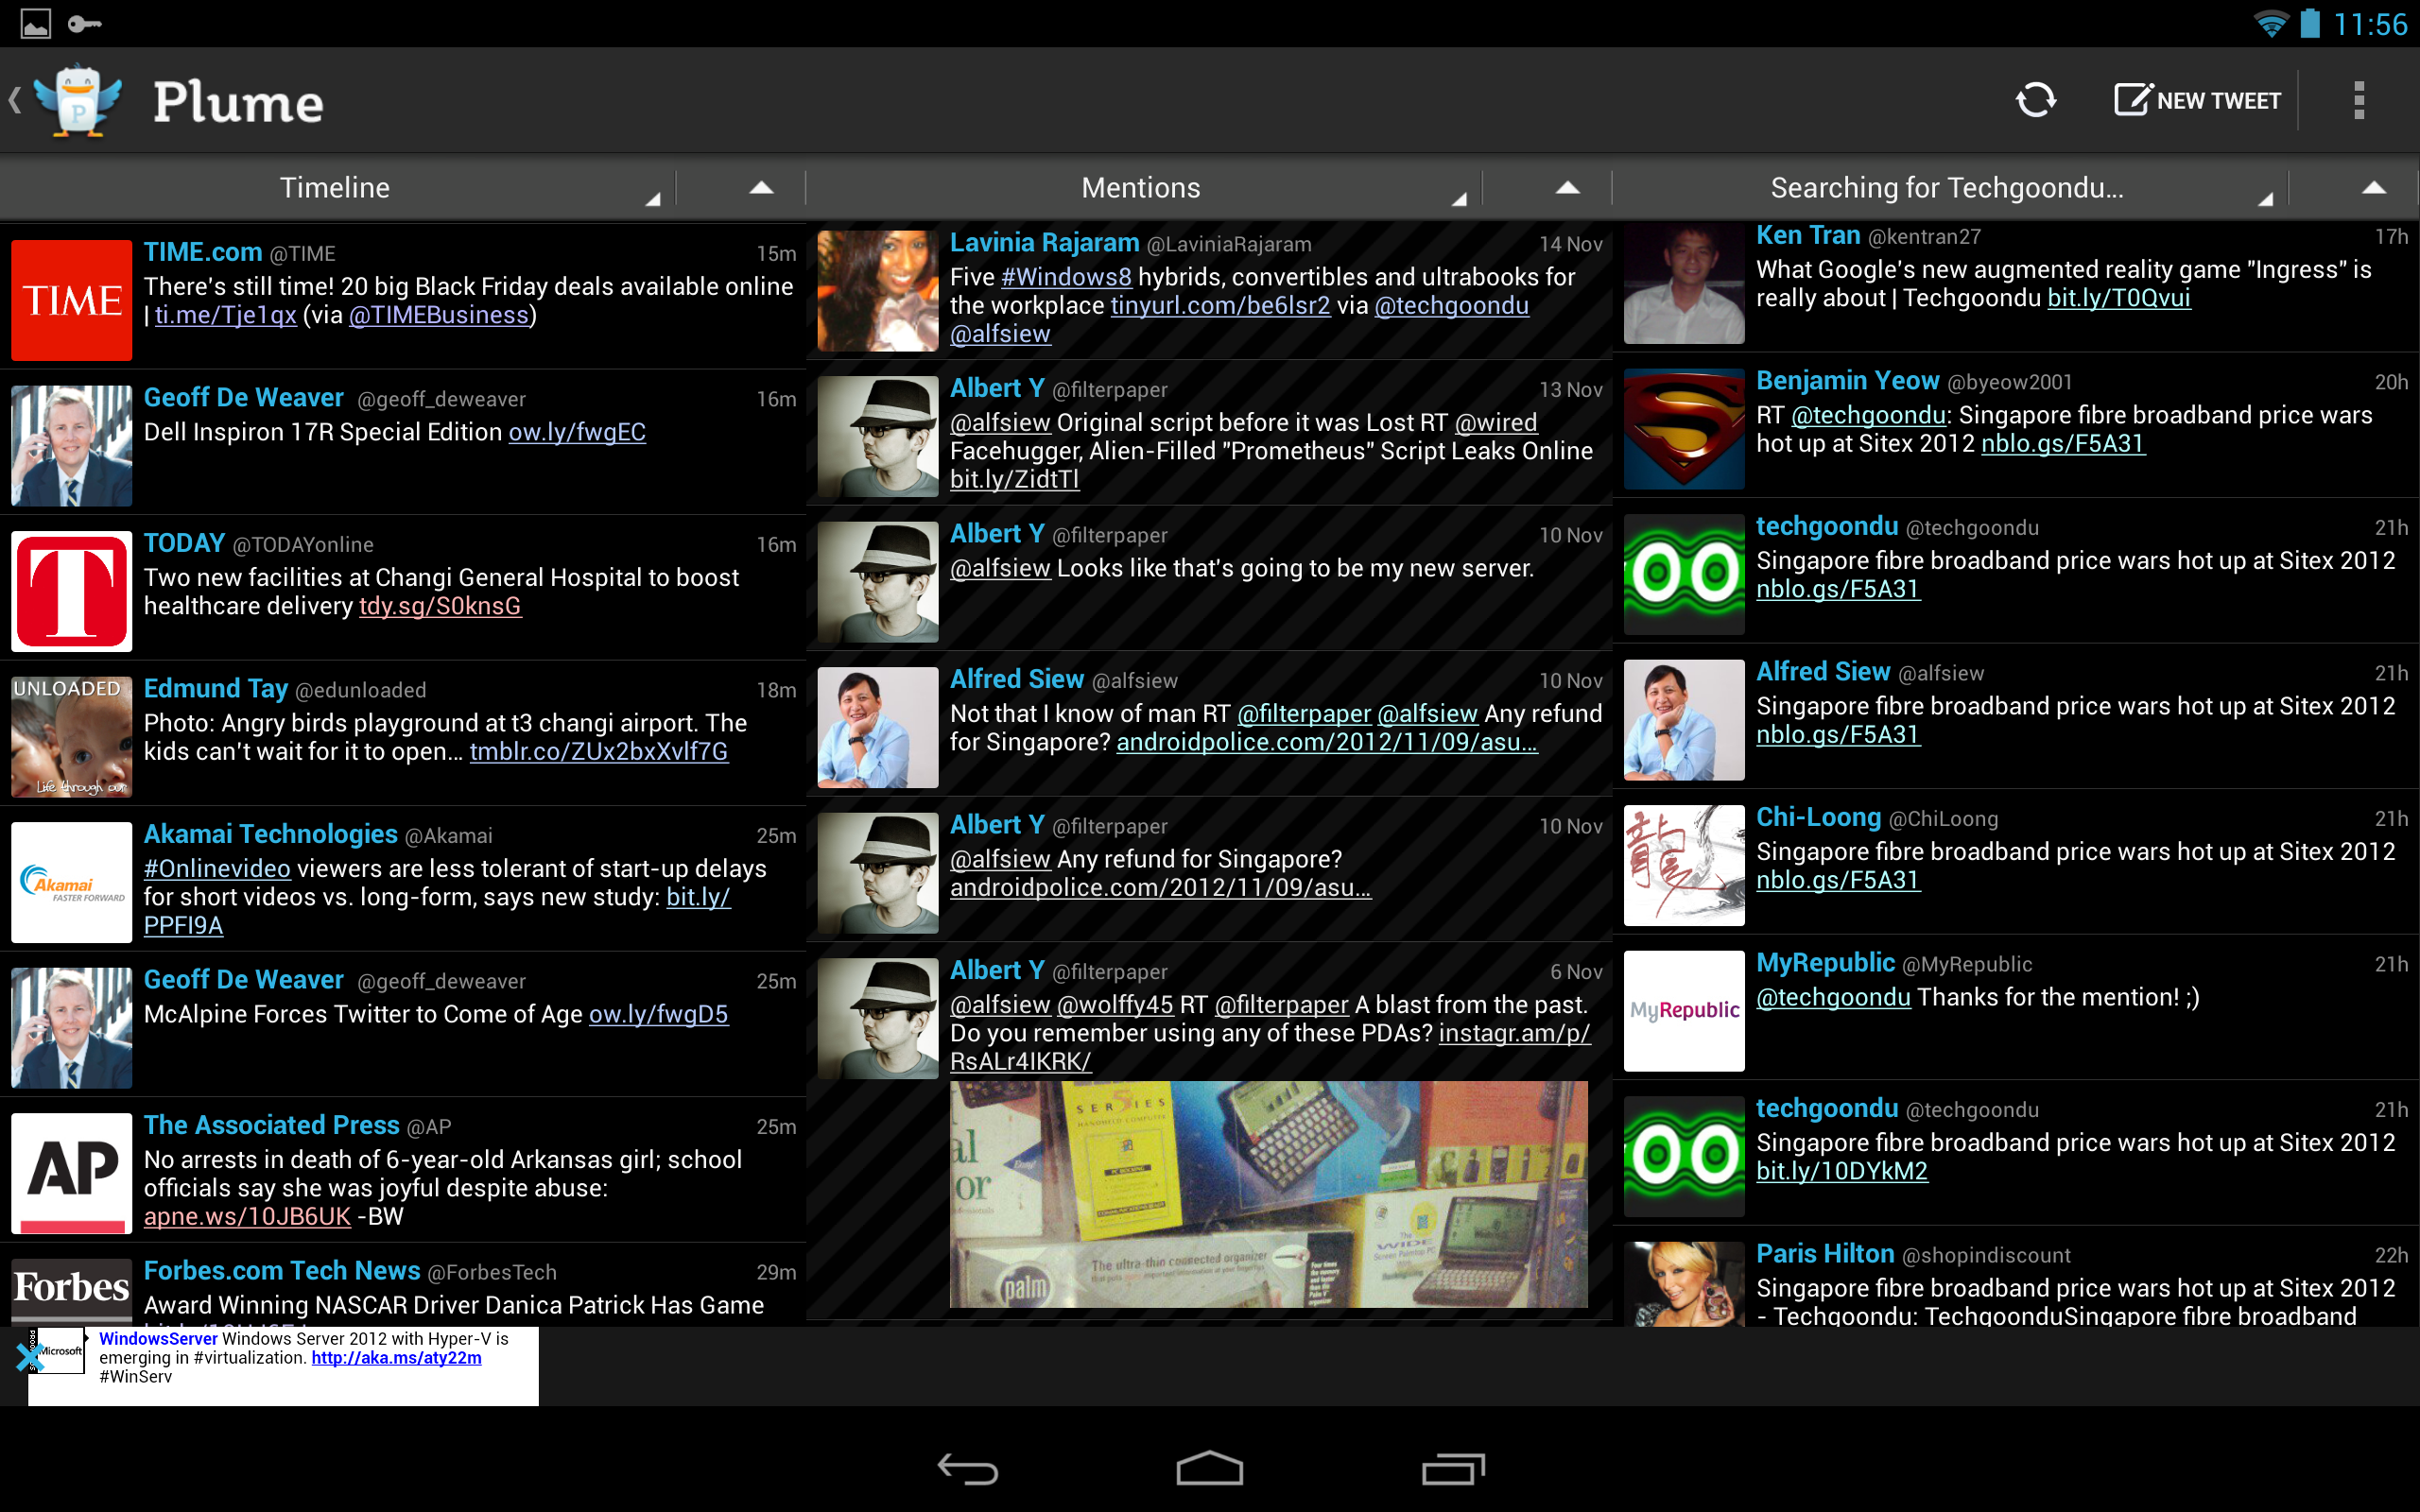The height and width of the screenshot is (1512, 2420).
Task: Open the Akamai Technologies logo avatar
Action: 71,882
